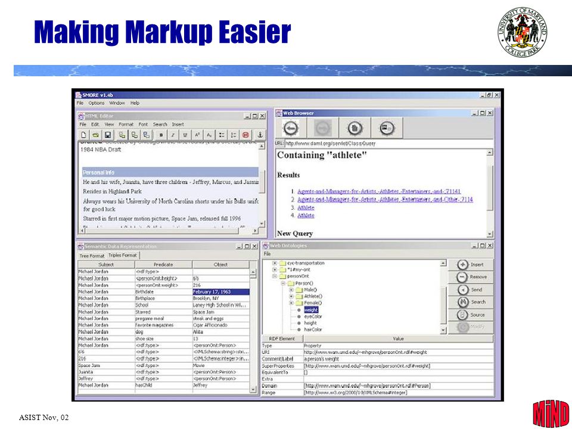Viewport: 572px width, 429px height.
Task: Expand the Male() class node
Action: pos(291,290)
